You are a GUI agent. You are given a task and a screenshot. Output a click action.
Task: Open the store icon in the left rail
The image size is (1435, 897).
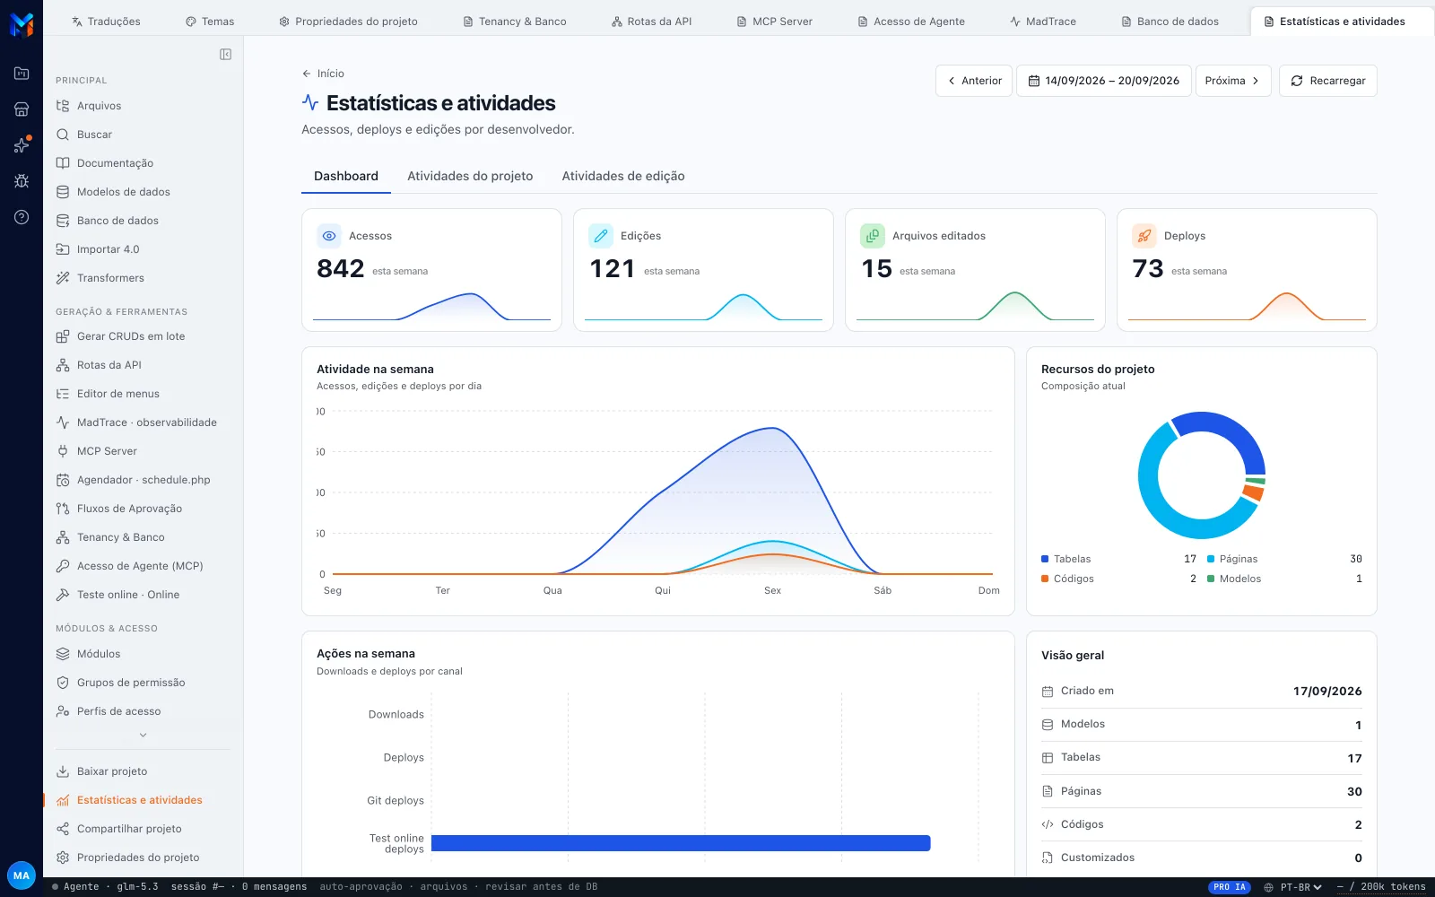(x=22, y=109)
